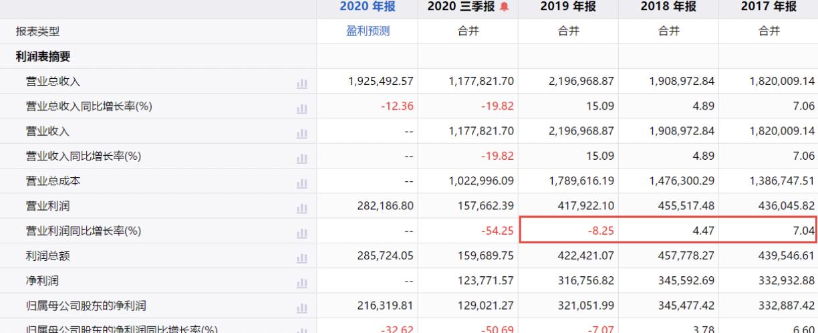Select the 2019 年报 column header
Screen dimensions: 818x333
coord(568,7)
